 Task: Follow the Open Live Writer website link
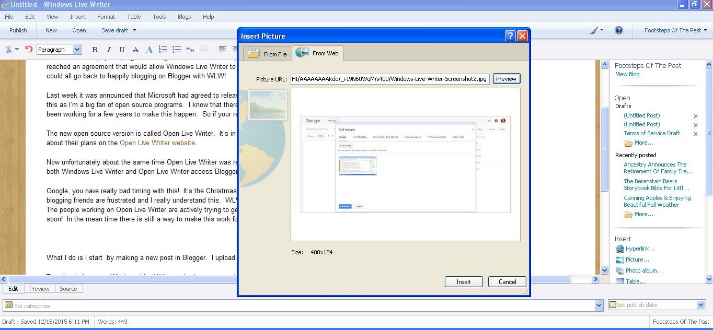point(157,143)
